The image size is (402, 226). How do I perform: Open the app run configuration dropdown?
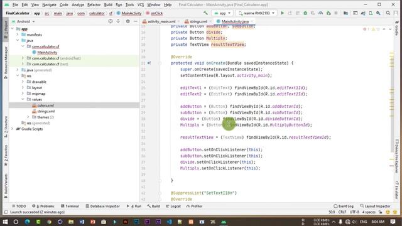coord(222,13)
